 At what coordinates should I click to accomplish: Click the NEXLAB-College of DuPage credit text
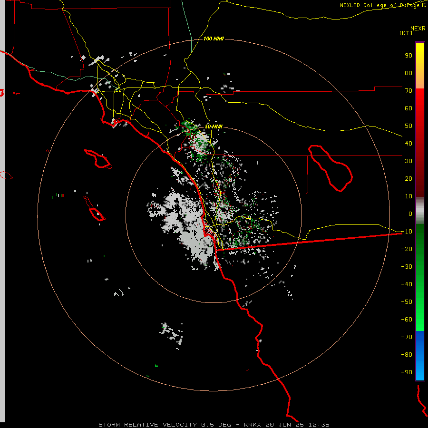coord(382,5)
